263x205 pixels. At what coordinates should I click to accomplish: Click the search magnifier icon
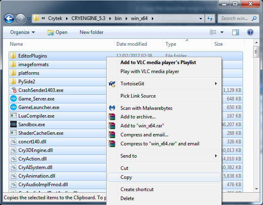coord(254,18)
